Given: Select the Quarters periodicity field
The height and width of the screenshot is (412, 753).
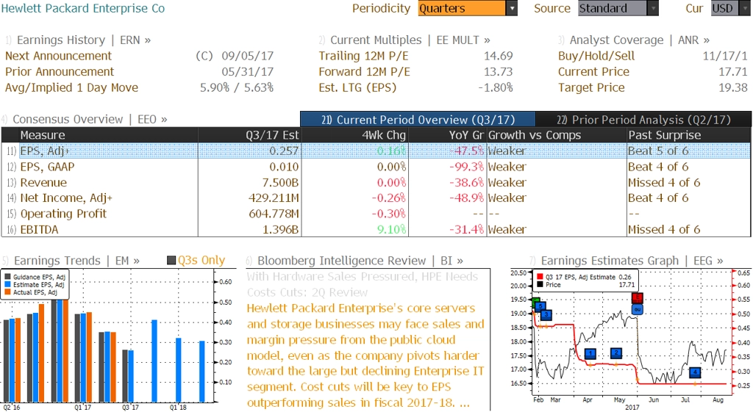Looking at the screenshot, I should pyautogui.click(x=462, y=8).
